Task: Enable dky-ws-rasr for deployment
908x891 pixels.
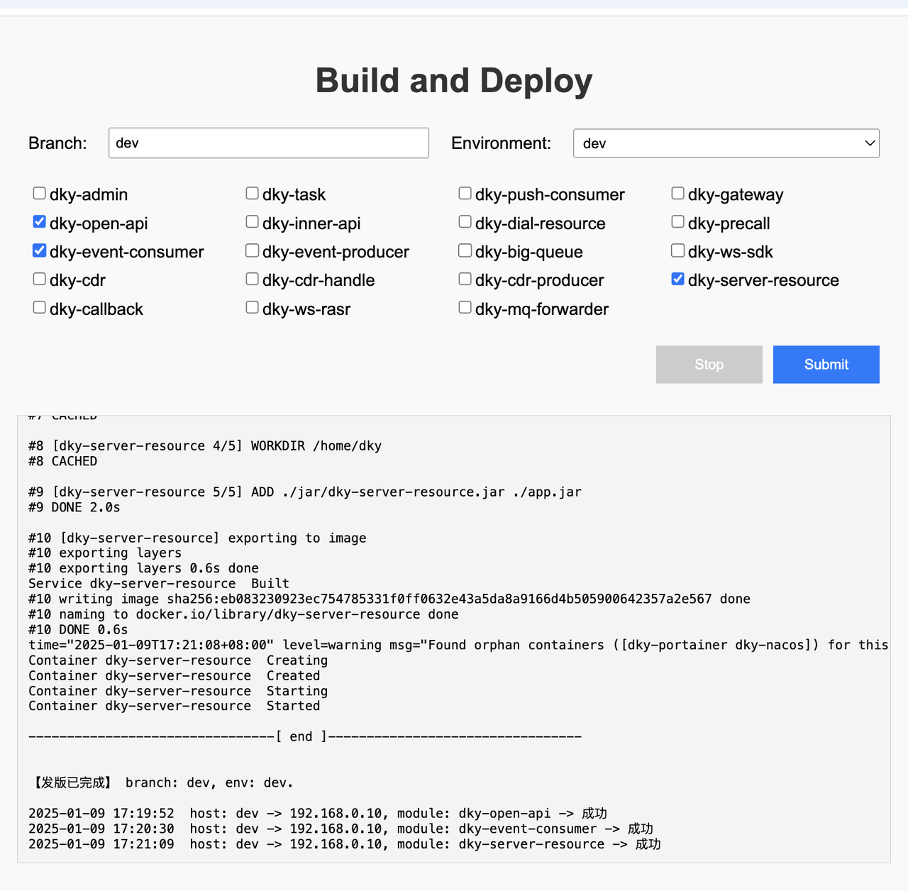Action: 253,308
